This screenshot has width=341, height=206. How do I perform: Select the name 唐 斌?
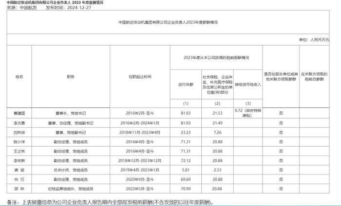click(19, 170)
